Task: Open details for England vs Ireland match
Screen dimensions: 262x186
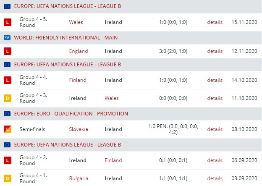Action: coord(215,51)
